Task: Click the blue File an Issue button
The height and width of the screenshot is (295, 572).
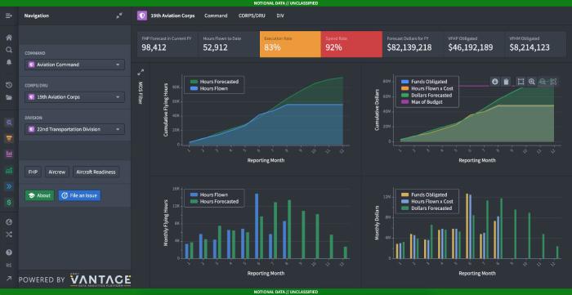Action: point(79,195)
